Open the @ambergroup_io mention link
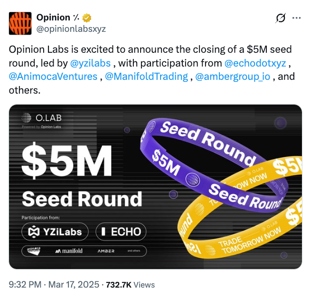The height and width of the screenshot is (299, 310). pyautogui.click(x=234, y=76)
